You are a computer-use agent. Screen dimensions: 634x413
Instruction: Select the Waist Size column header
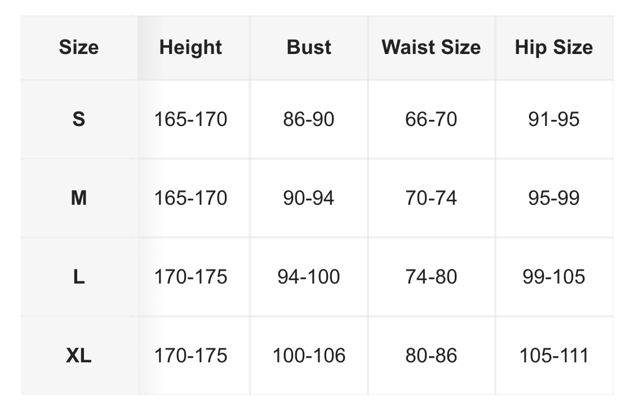click(431, 47)
